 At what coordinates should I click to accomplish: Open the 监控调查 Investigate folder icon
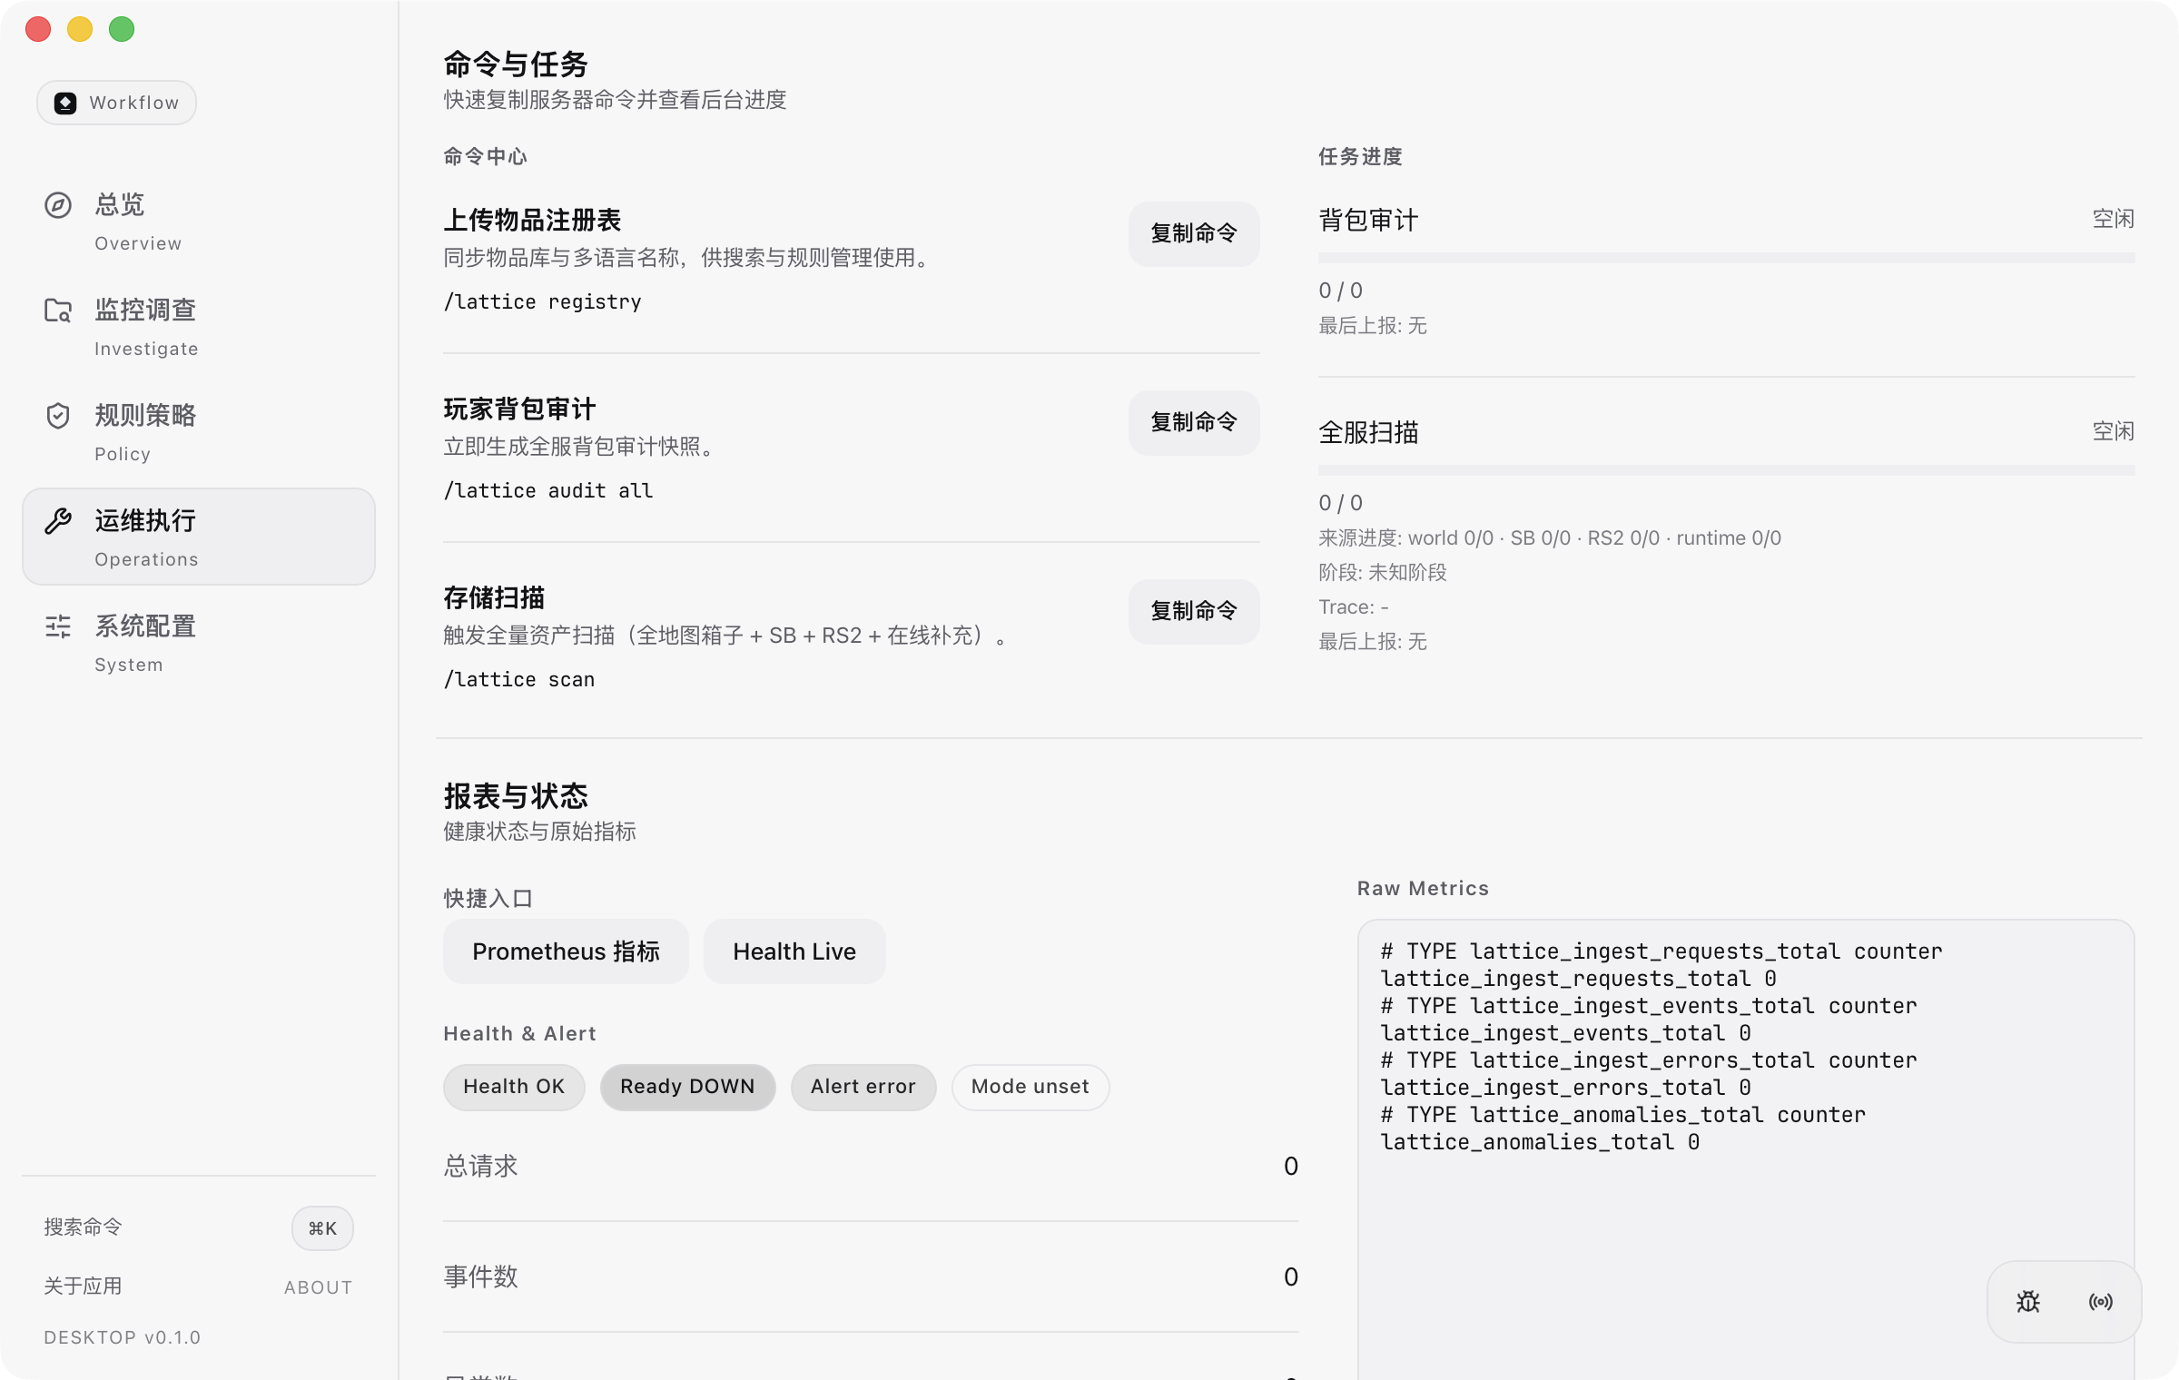coord(58,310)
